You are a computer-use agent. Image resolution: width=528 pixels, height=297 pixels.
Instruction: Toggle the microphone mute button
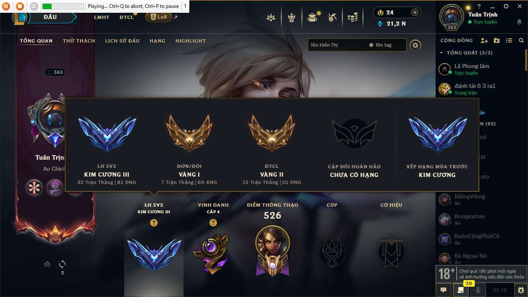(x=478, y=290)
